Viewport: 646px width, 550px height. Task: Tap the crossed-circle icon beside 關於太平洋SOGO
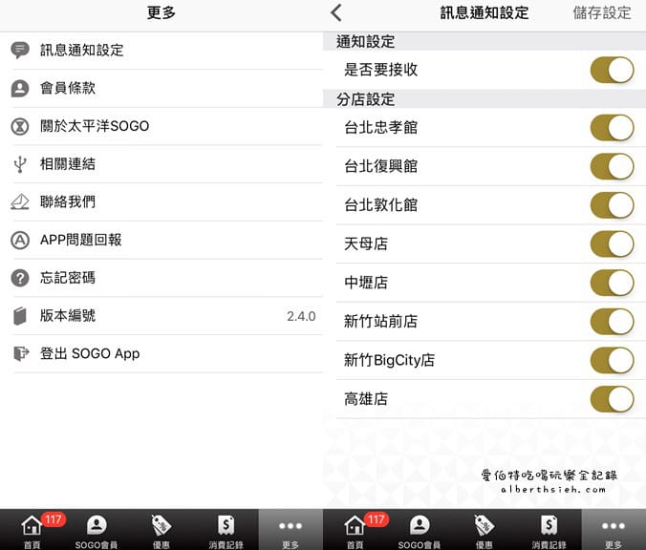pyautogui.click(x=20, y=126)
